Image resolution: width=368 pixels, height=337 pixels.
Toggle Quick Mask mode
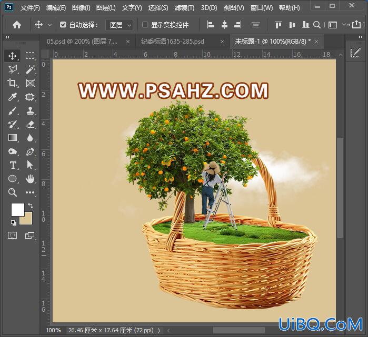[12, 235]
